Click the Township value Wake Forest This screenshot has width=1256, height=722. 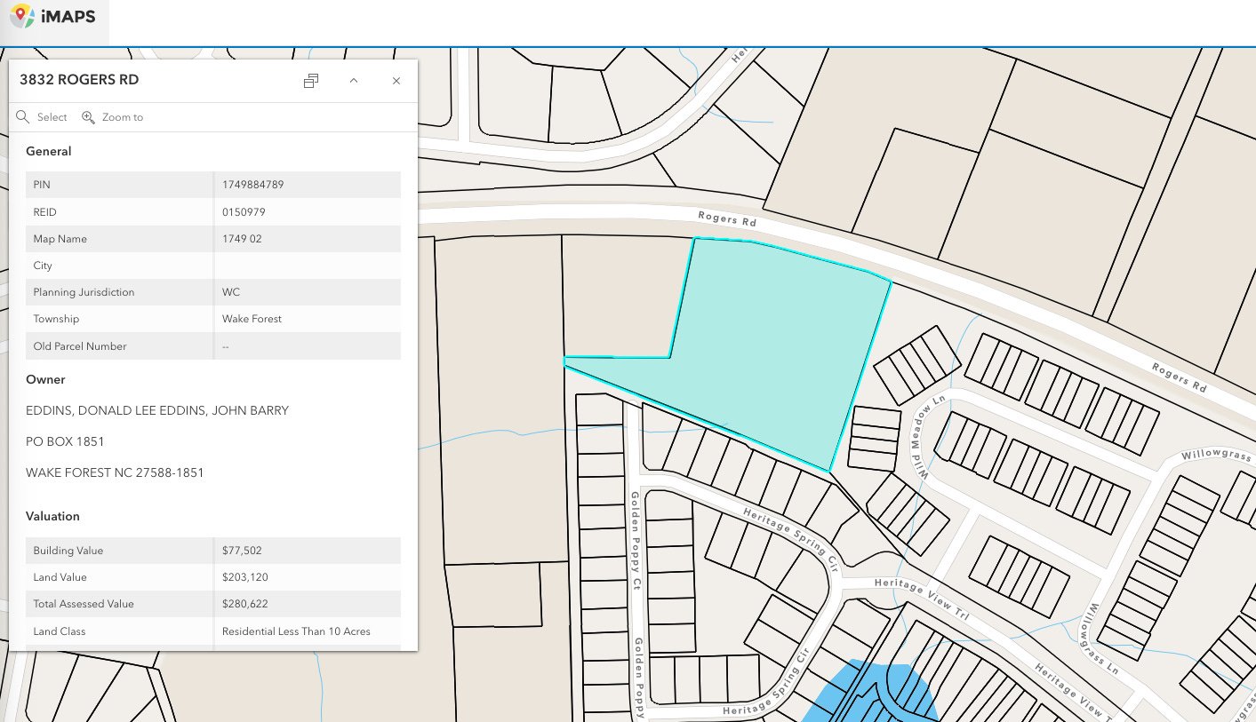252,319
